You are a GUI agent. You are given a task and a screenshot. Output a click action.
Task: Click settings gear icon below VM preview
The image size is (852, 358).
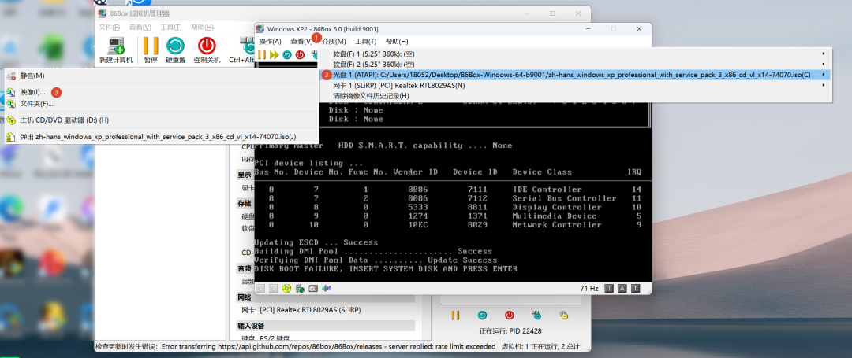[563, 316]
